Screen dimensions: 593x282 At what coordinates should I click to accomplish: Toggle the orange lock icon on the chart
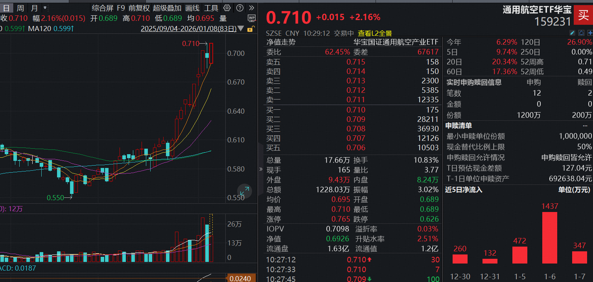(x=250, y=29)
